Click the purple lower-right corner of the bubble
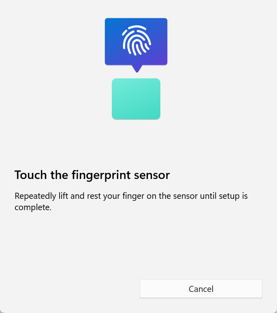277x313 pixels. click(x=161, y=59)
